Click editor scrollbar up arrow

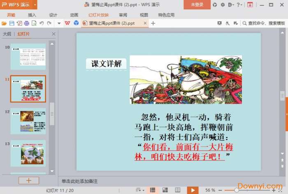(282, 33)
